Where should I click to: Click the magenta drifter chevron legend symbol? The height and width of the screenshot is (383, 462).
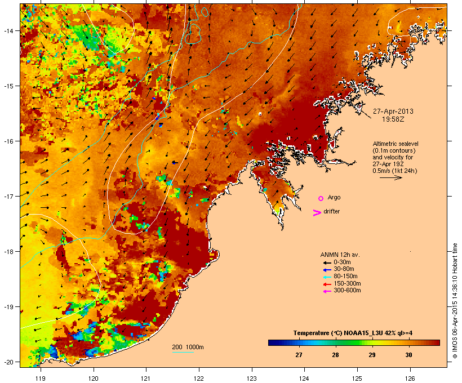(317, 213)
